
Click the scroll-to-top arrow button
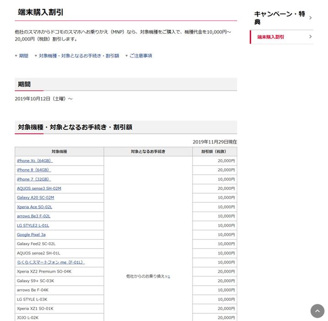pyautogui.click(x=317, y=310)
